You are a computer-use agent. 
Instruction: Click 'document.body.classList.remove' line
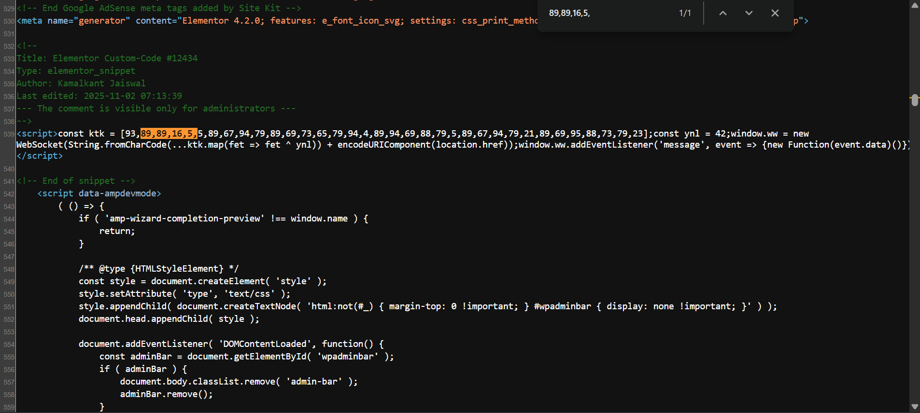click(x=239, y=382)
